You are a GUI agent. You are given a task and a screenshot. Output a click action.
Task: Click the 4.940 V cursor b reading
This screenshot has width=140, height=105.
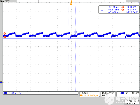click(132, 10)
